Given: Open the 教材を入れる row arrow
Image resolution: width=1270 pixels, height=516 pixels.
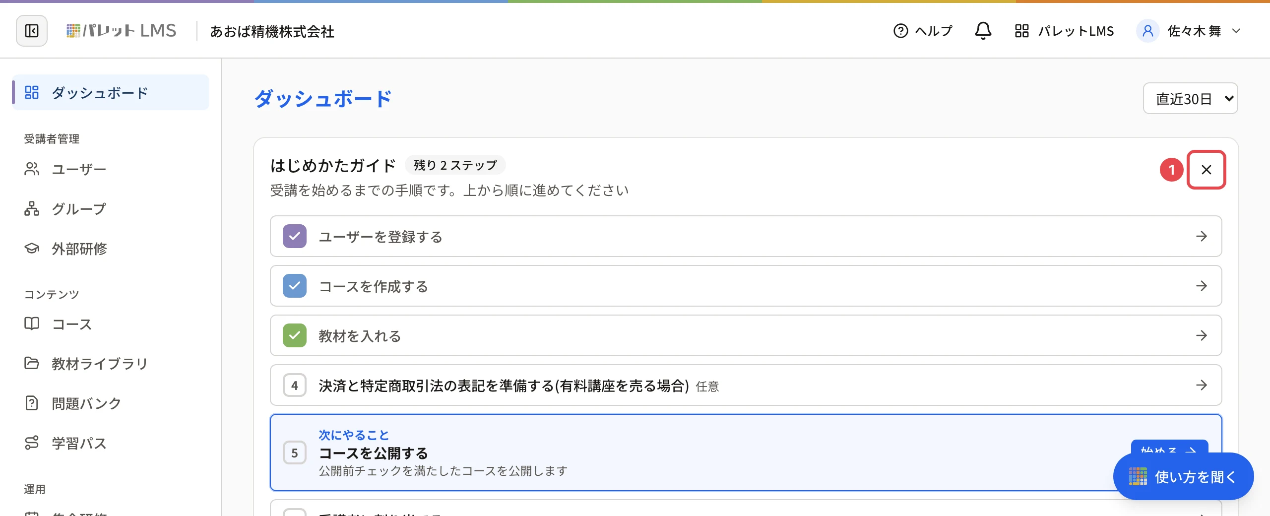Looking at the screenshot, I should 1201,335.
